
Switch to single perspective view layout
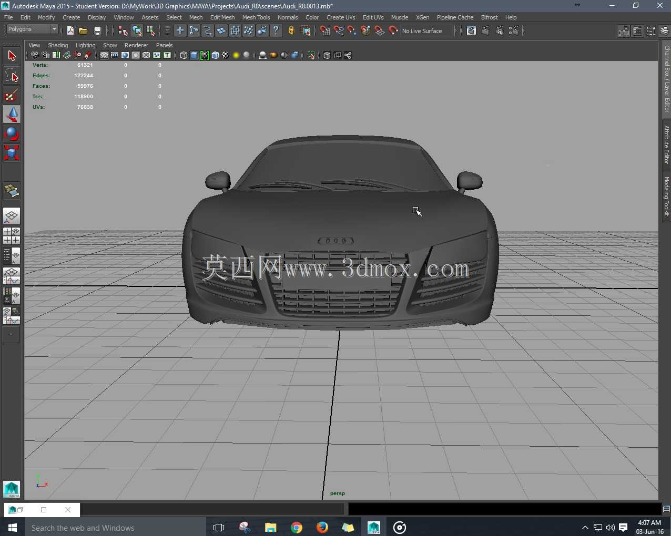coord(12,216)
